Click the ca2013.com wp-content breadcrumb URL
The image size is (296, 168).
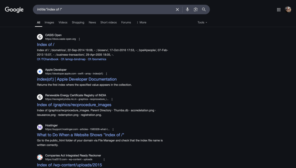(x=69, y=159)
